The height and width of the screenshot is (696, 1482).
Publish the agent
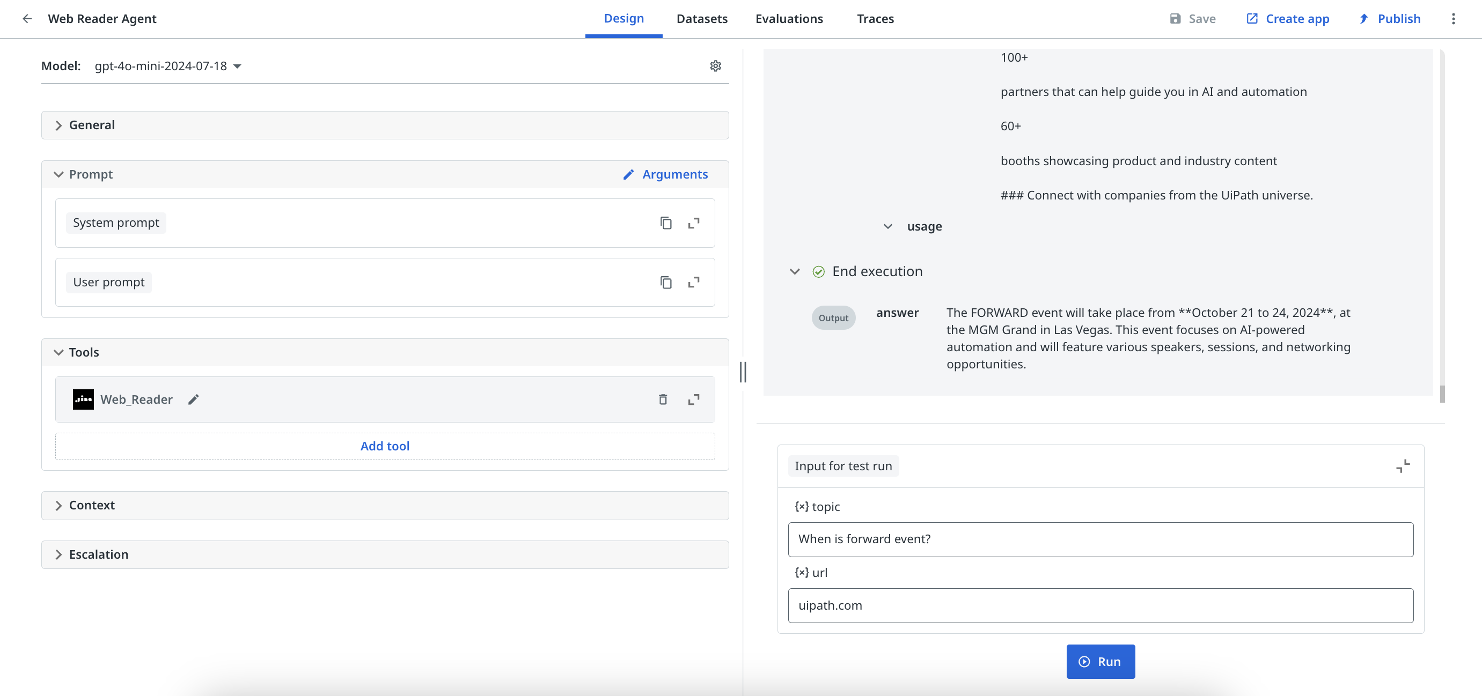pos(1389,19)
